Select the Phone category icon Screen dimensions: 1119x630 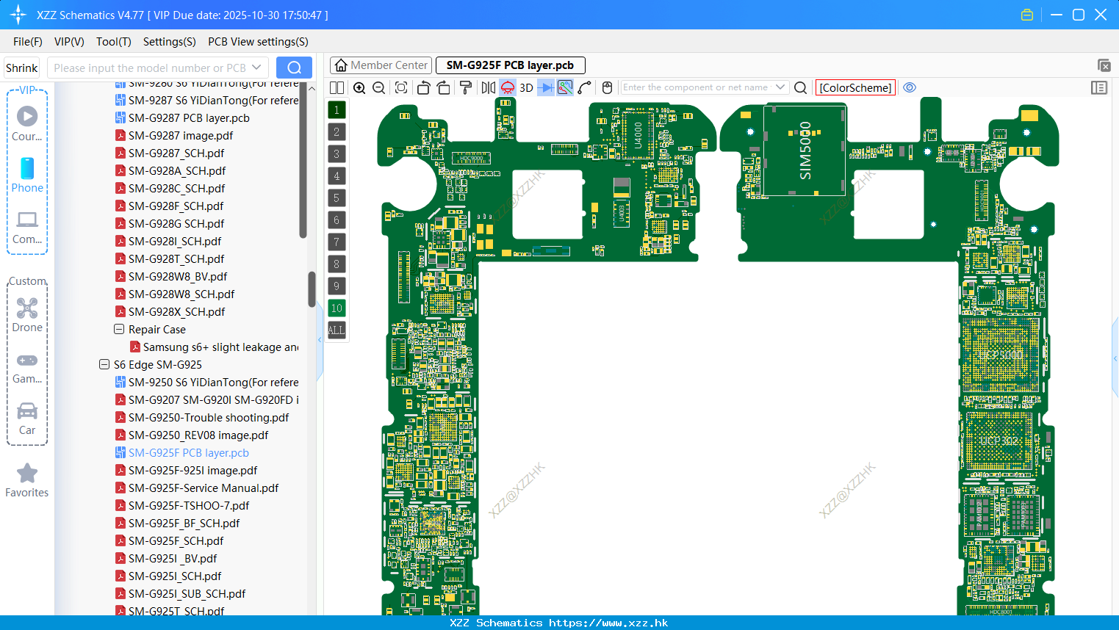coord(27,175)
